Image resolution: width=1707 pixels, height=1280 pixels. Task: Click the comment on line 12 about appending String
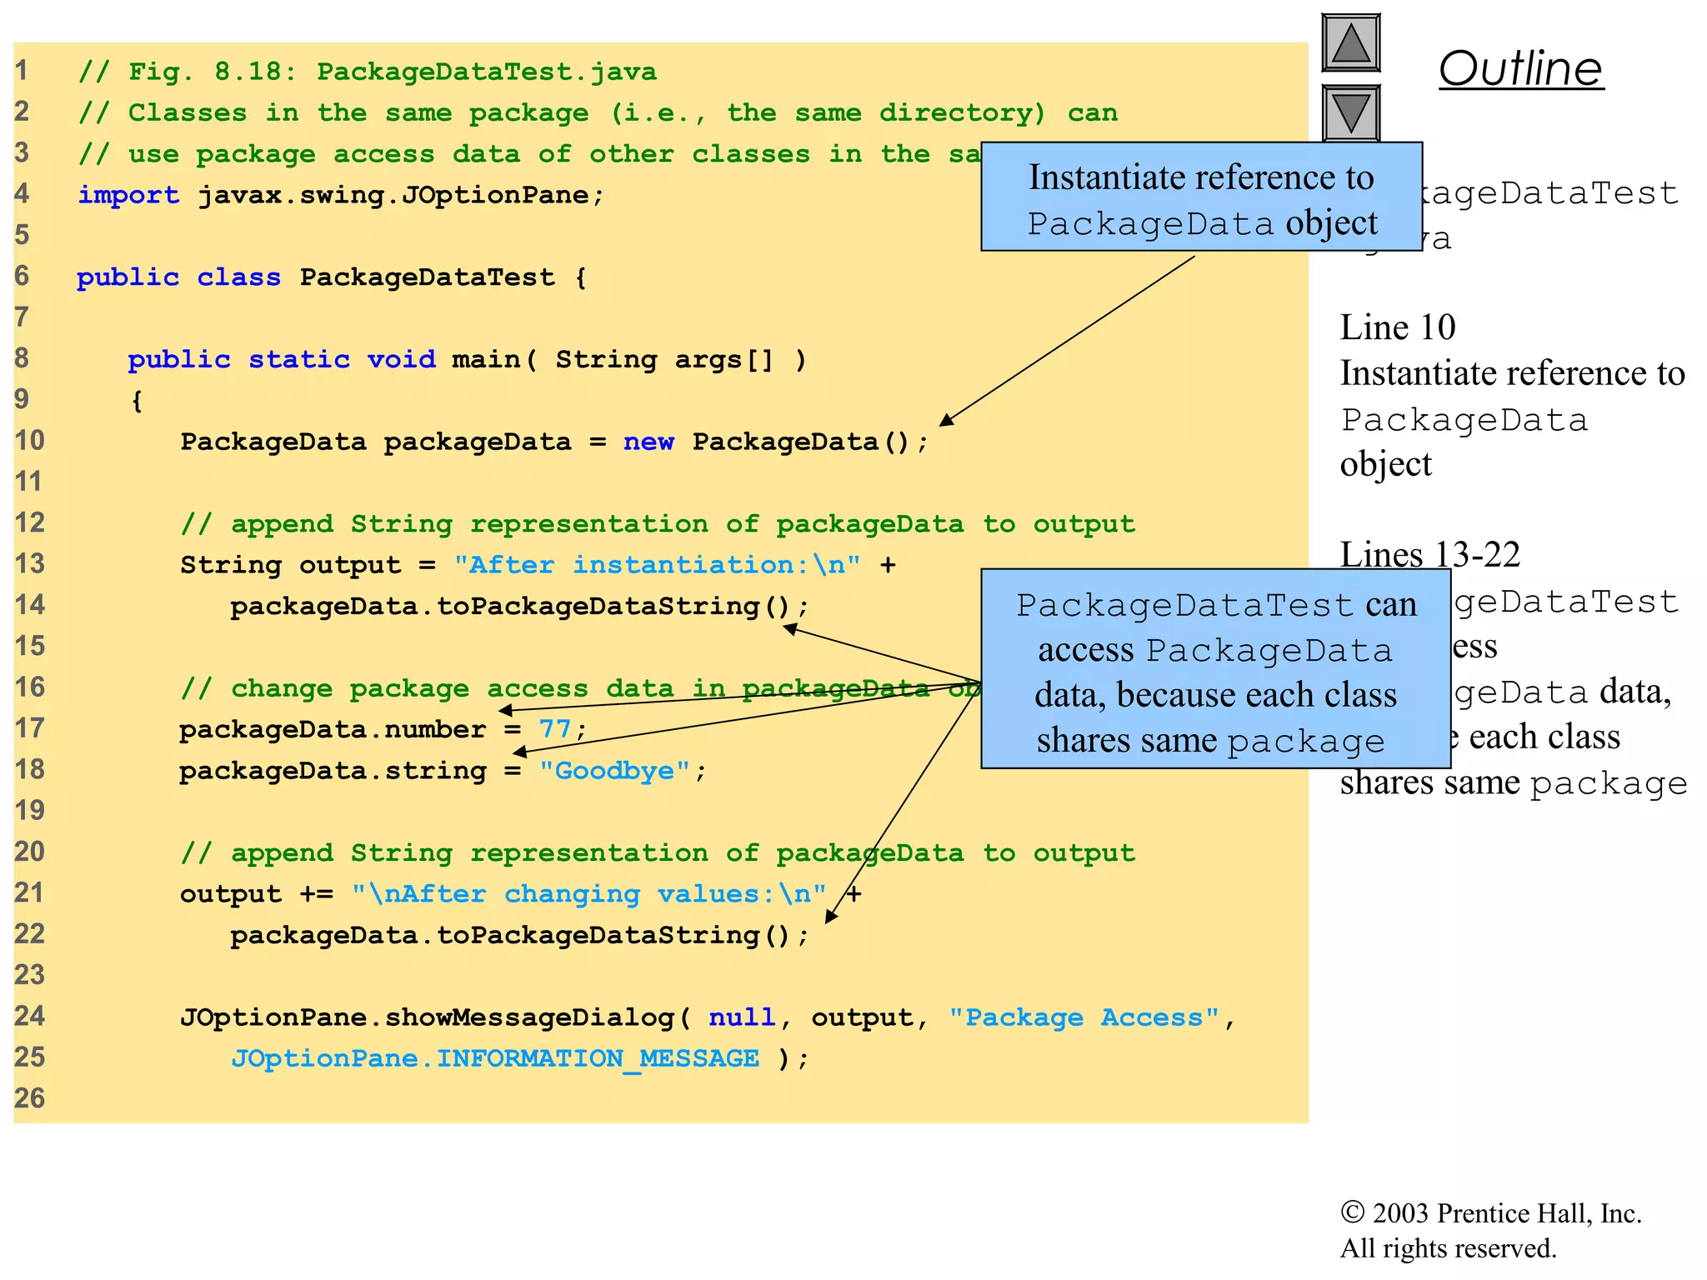point(658,523)
